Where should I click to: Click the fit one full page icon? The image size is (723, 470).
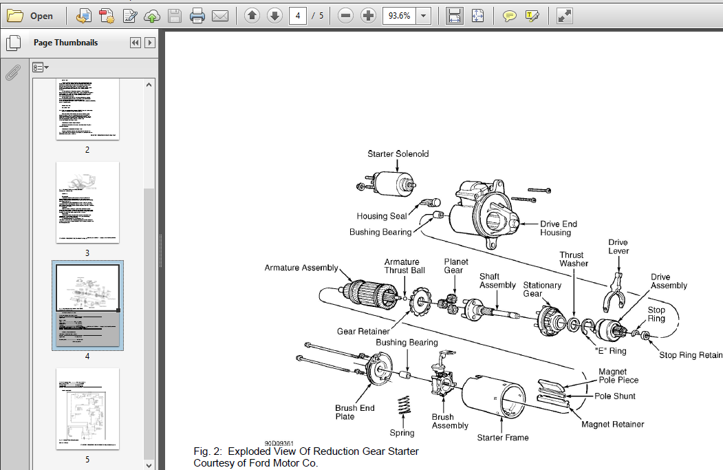click(477, 16)
